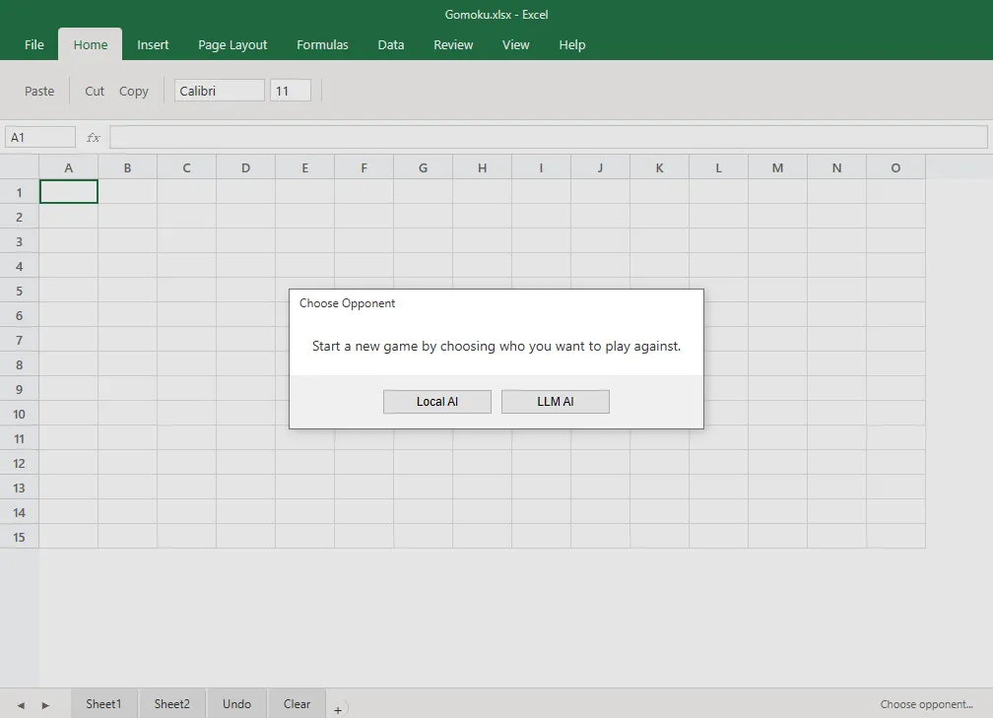Open the Insert ribbon tab

(x=153, y=45)
